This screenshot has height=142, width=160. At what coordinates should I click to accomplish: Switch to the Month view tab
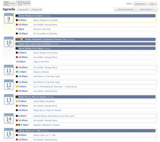pyautogui.click(x=10, y=3)
